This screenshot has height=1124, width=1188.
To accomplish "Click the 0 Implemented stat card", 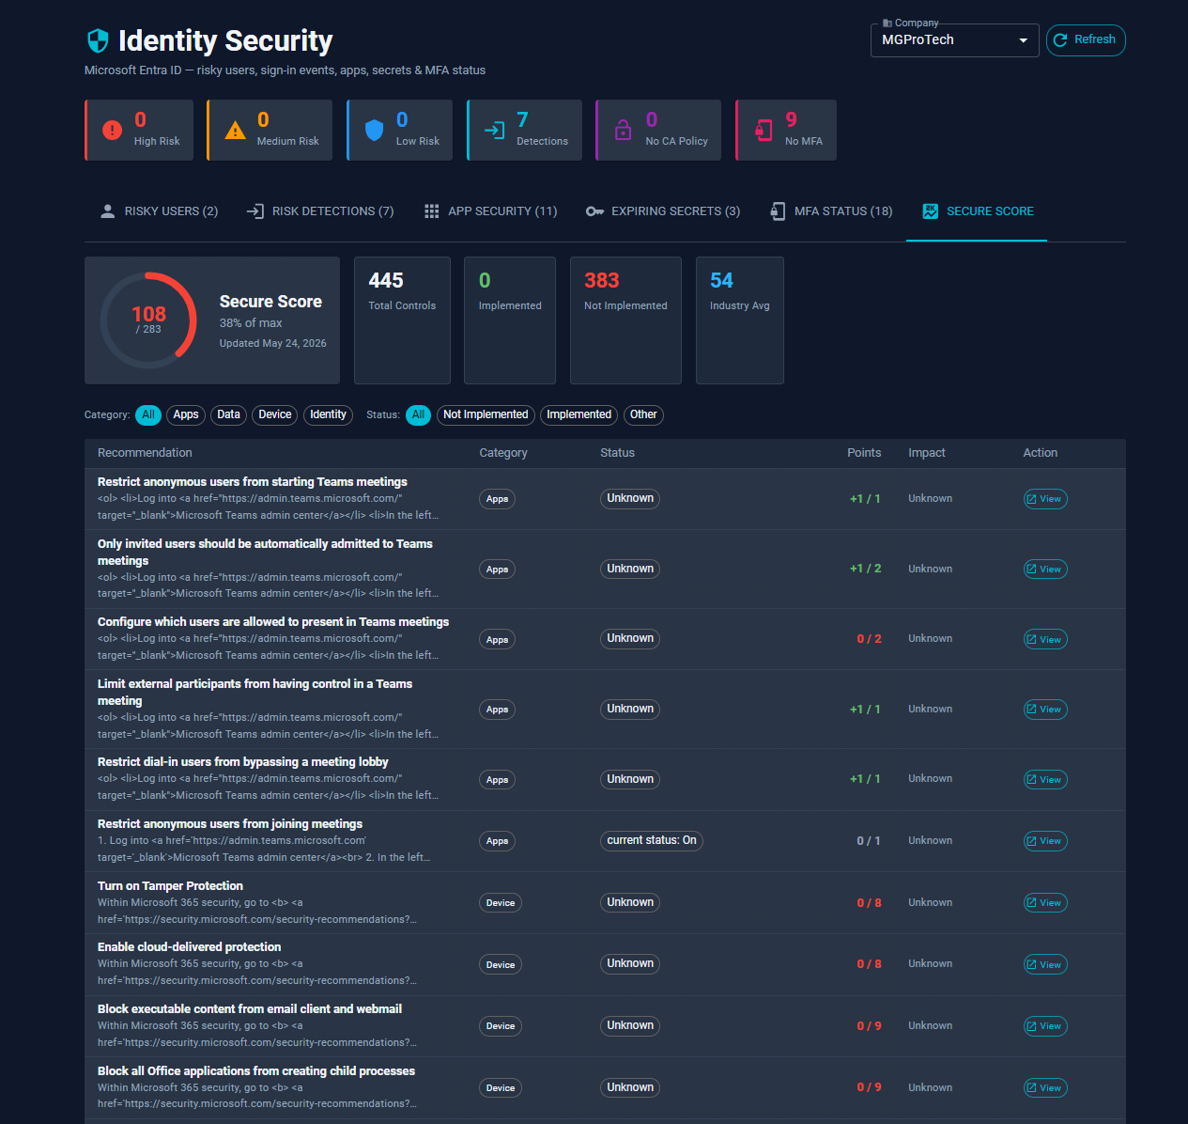I will pos(510,320).
